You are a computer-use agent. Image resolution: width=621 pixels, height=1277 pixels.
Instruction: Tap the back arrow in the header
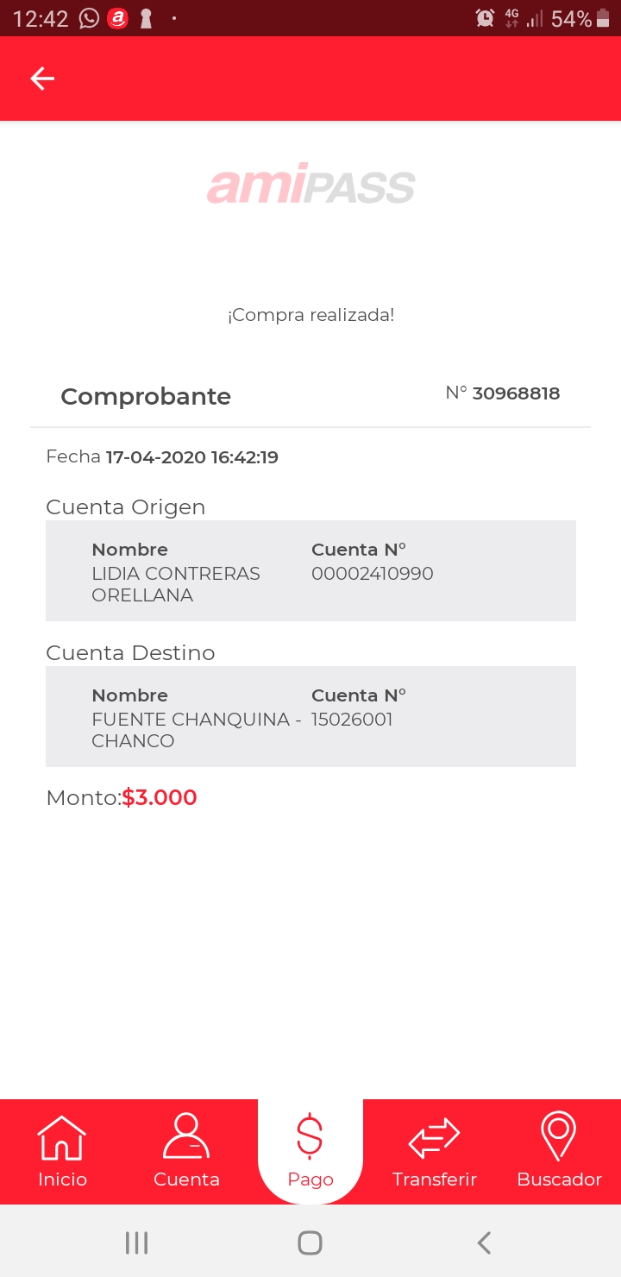tap(42, 79)
